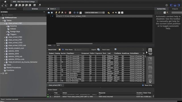Create a new stored procedure toolbar icon
Screen dimensions: 182x102
pyautogui.click(x=26, y=5)
